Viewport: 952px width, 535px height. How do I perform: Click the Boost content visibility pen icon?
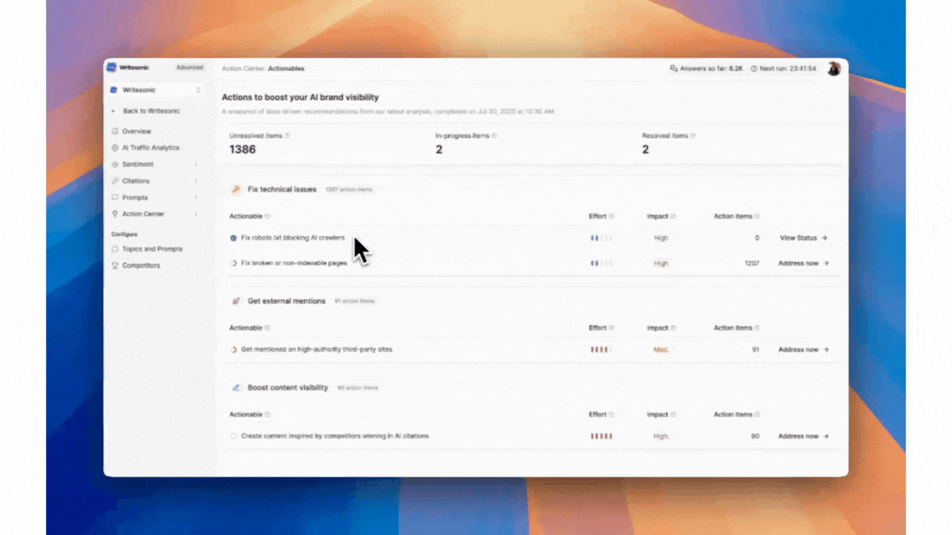pos(236,387)
